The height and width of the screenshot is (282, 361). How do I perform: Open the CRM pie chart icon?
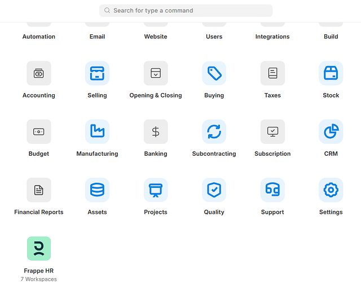click(x=331, y=131)
